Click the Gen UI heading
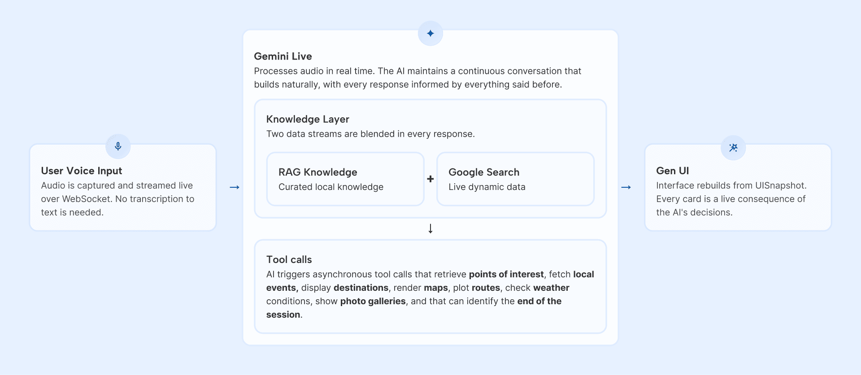 coord(672,171)
